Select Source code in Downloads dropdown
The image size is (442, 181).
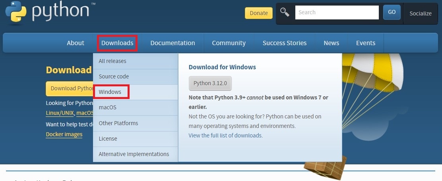tap(136, 76)
